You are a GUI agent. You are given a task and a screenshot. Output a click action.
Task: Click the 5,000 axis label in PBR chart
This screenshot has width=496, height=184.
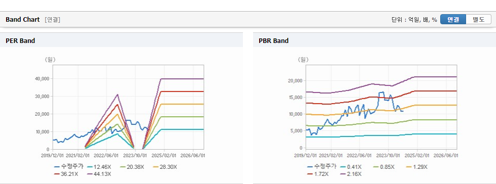[296, 131]
